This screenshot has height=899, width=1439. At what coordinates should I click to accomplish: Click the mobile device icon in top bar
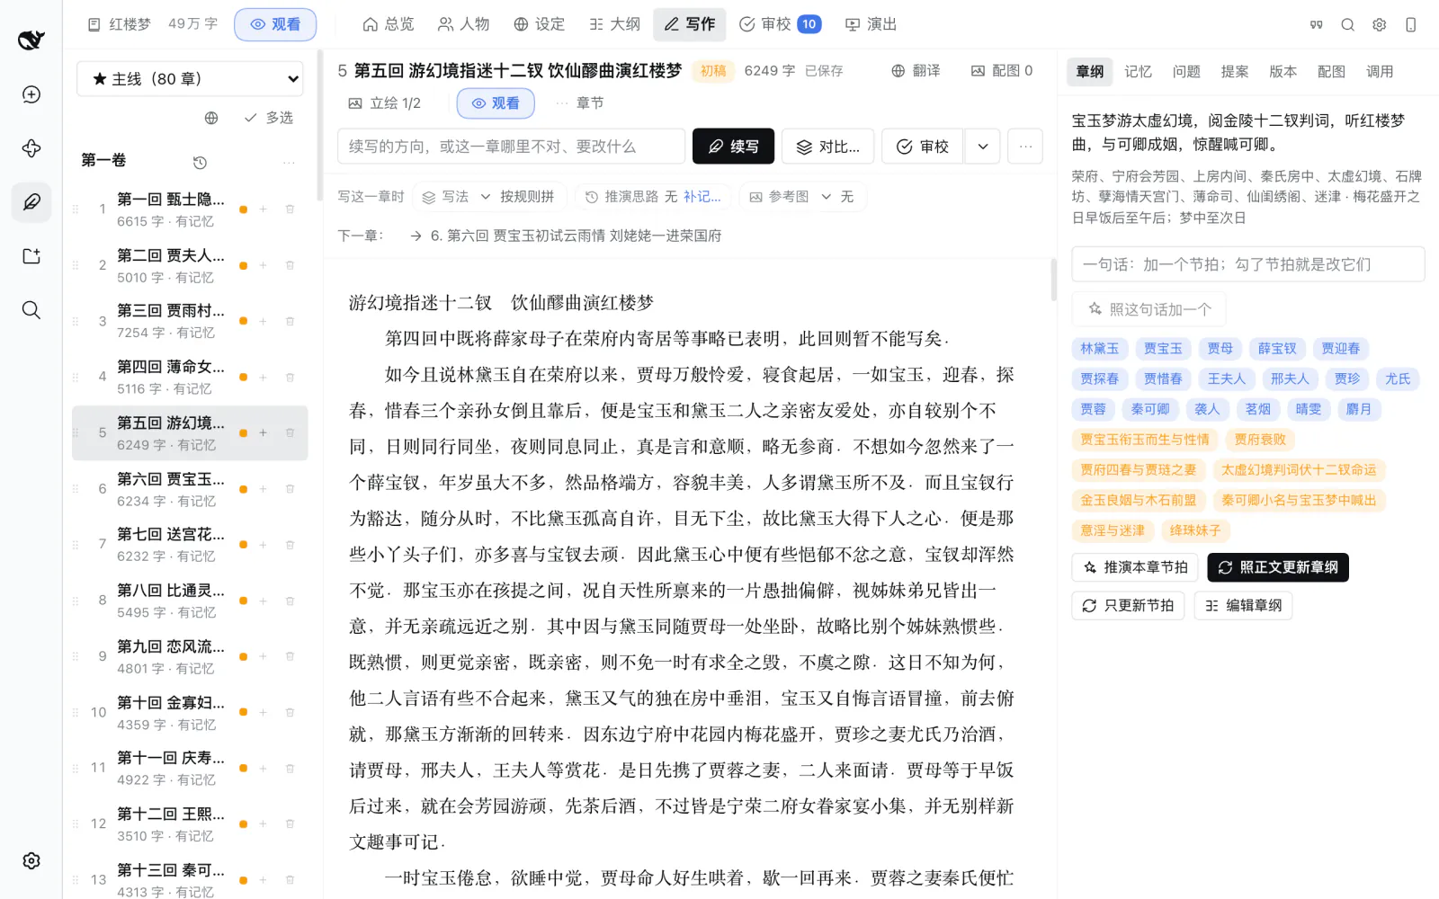point(1410,24)
